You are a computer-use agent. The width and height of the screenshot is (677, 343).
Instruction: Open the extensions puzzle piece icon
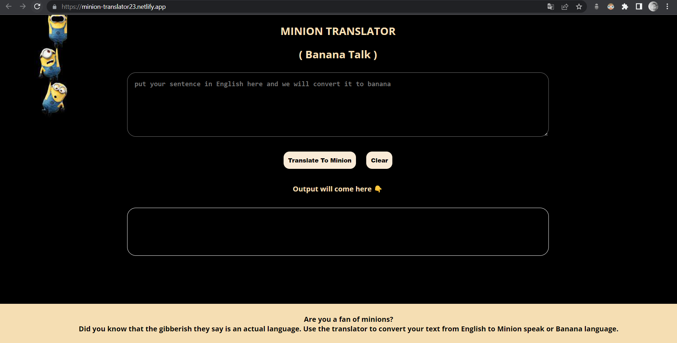point(625,7)
